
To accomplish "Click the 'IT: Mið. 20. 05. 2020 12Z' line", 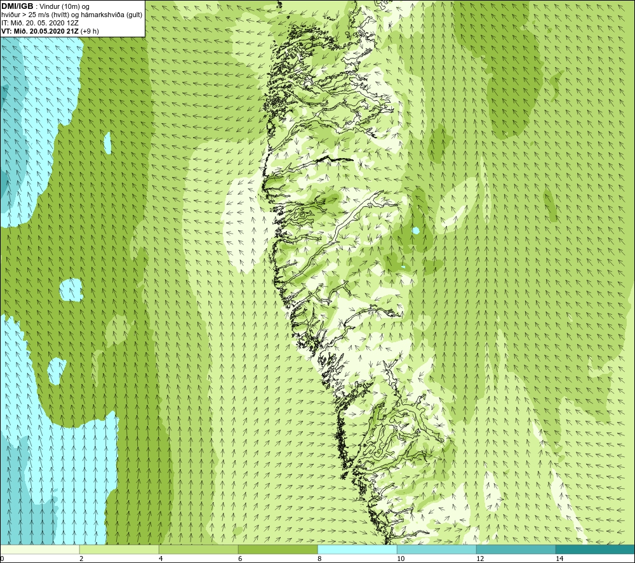I will [x=39, y=23].
